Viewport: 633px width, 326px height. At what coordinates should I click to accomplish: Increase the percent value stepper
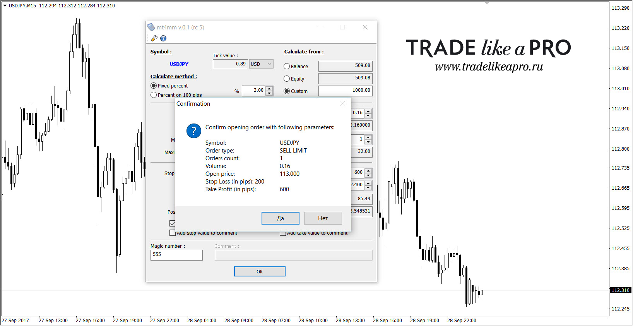pos(269,89)
